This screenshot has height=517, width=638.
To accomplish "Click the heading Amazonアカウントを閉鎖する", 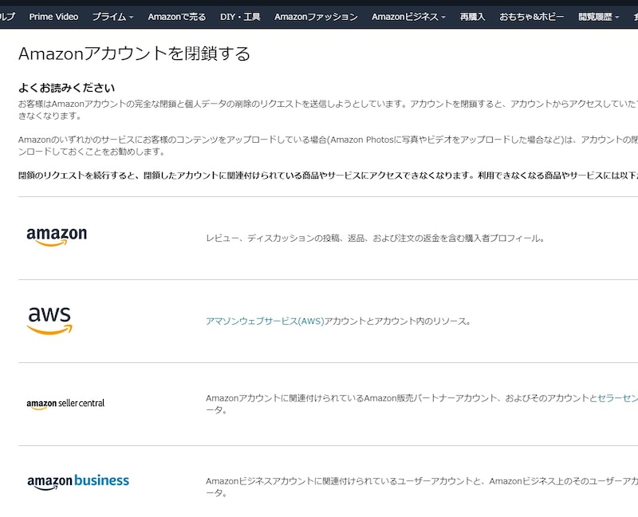I will (134, 53).
